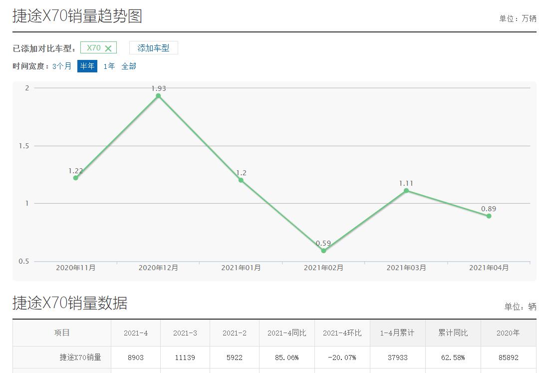Click the 2020年11月 axis label
The height and width of the screenshot is (373, 541).
point(75,268)
